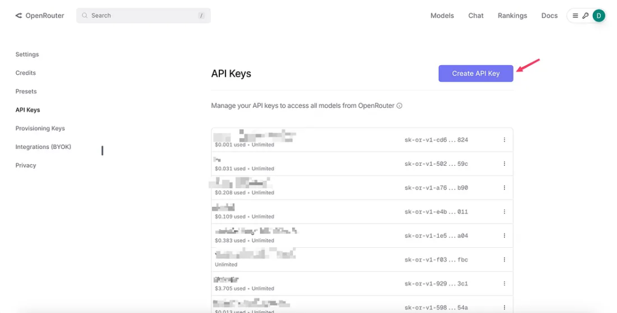This screenshot has height=313, width=617.
Task: Open options menu for key ending fbc
Action: point(504,260)
